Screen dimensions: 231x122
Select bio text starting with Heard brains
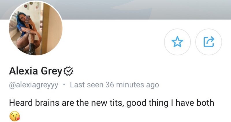click(x=111, y=103)
